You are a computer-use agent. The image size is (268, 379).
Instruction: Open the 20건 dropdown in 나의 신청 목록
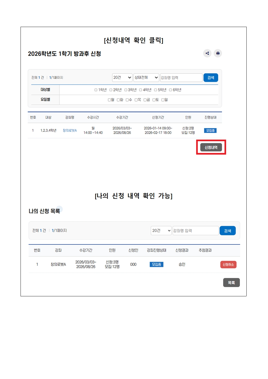161,230
